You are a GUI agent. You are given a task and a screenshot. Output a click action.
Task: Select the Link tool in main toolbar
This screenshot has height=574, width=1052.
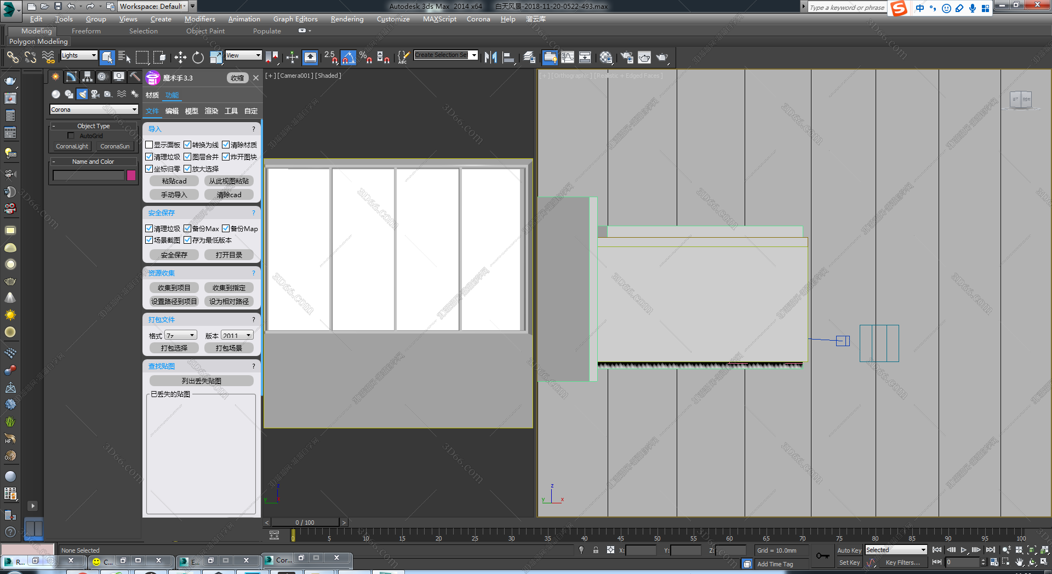tap(13, 57)
